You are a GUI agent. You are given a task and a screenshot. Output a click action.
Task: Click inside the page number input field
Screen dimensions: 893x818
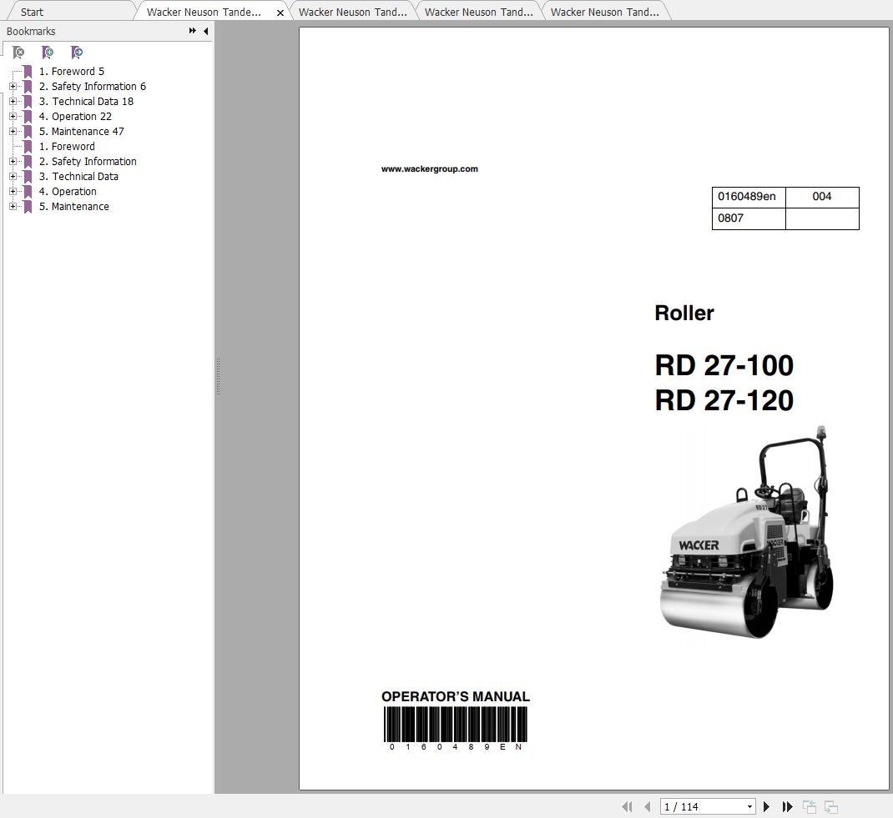tap(693, 806)
